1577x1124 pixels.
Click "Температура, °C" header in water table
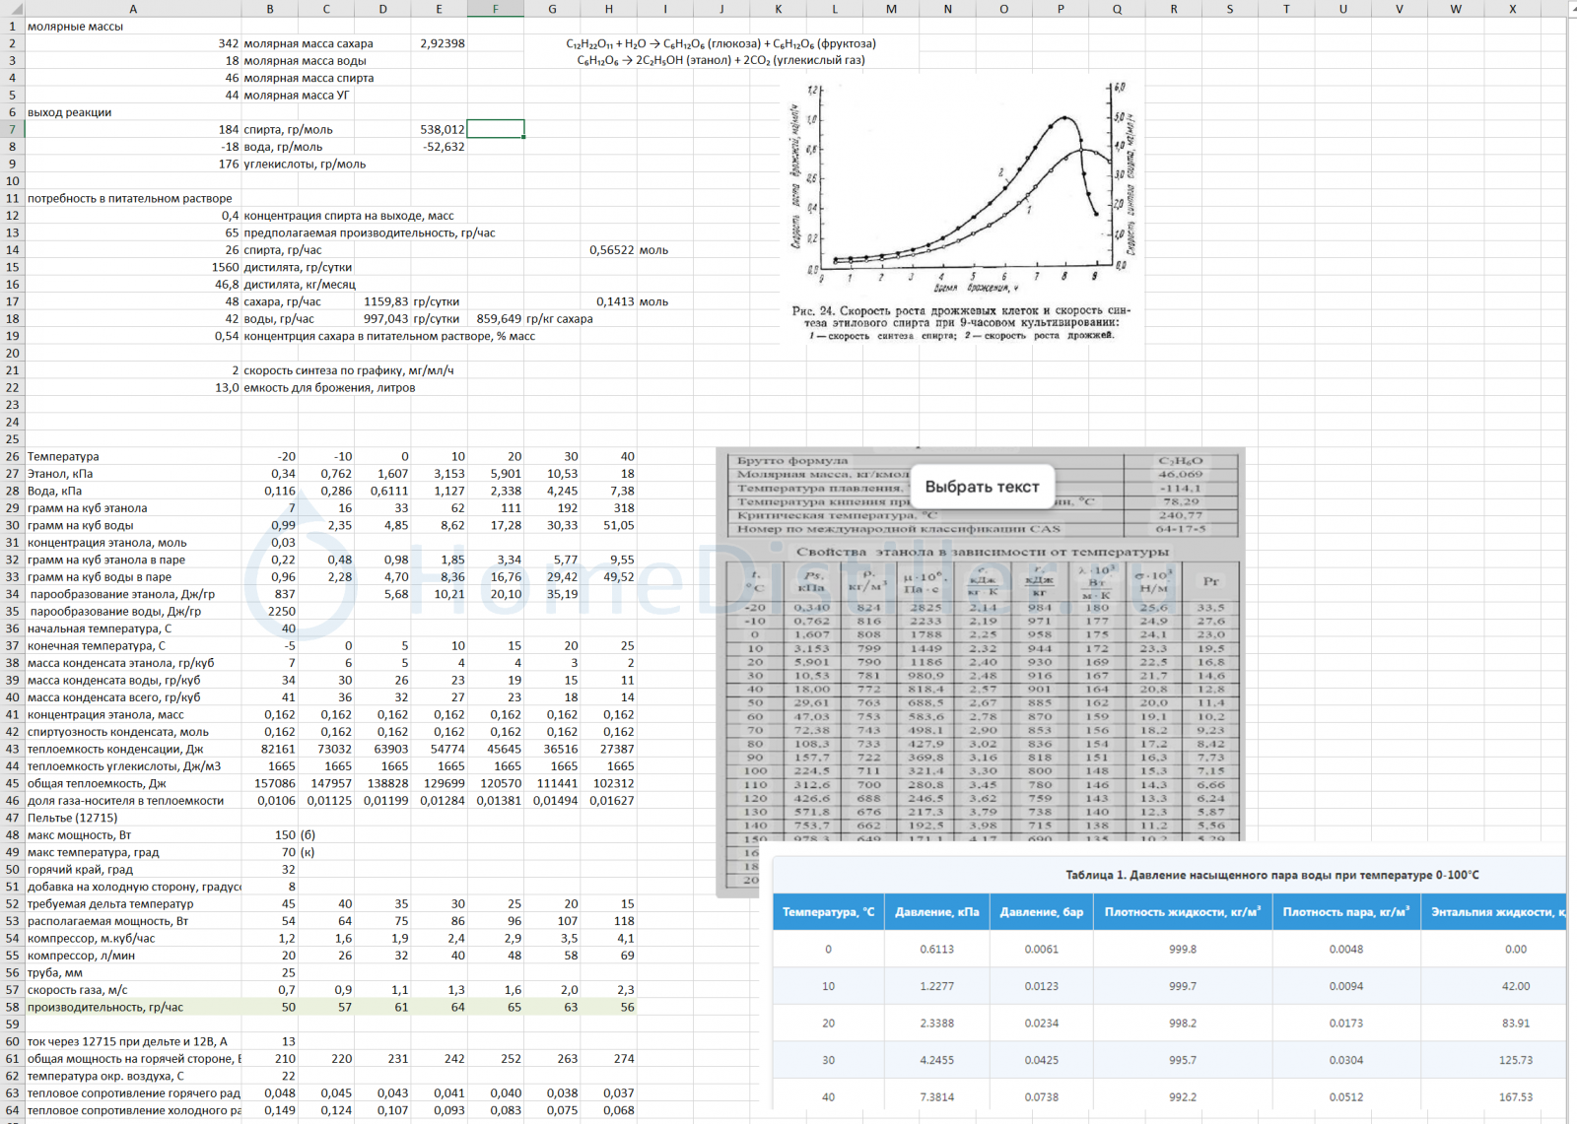[828, 912]
